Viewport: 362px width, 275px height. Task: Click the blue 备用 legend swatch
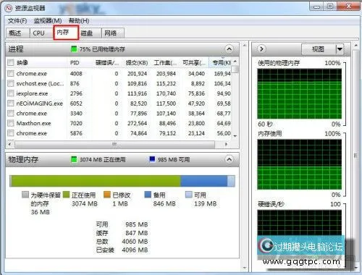[148, 195]
